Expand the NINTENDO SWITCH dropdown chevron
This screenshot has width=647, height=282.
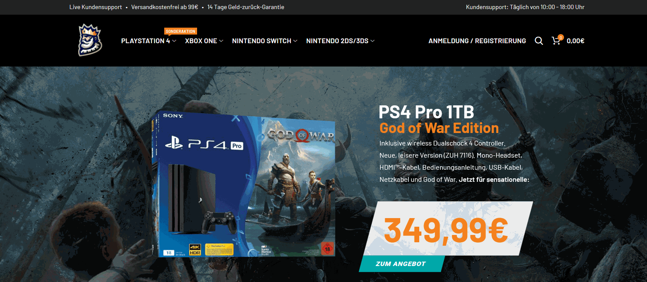(x=295, y=41)
